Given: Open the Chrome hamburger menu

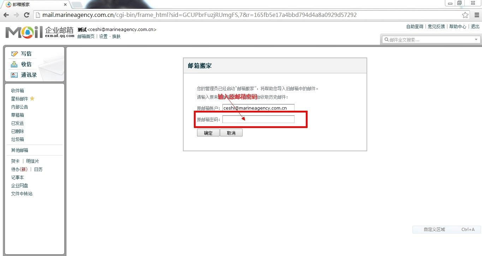Looking at the screenshot, I should (x=477, y=15).
